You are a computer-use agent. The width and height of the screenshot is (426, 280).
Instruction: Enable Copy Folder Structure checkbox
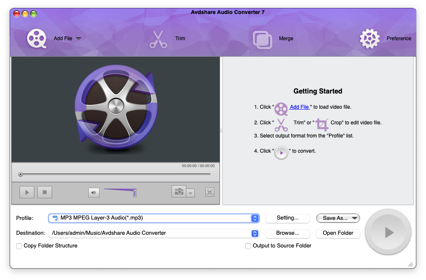coord(19,246)
